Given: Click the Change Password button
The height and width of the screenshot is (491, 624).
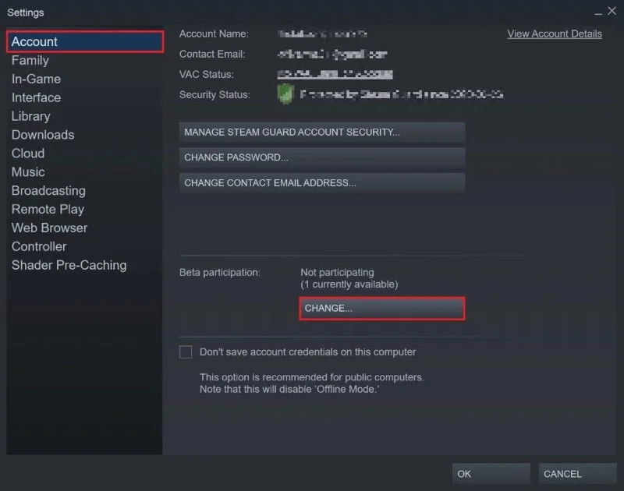Looking at the screenshot, I should pos(322,157).
